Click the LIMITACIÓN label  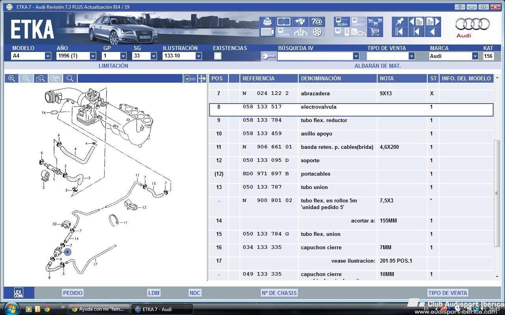click(113, 66)
